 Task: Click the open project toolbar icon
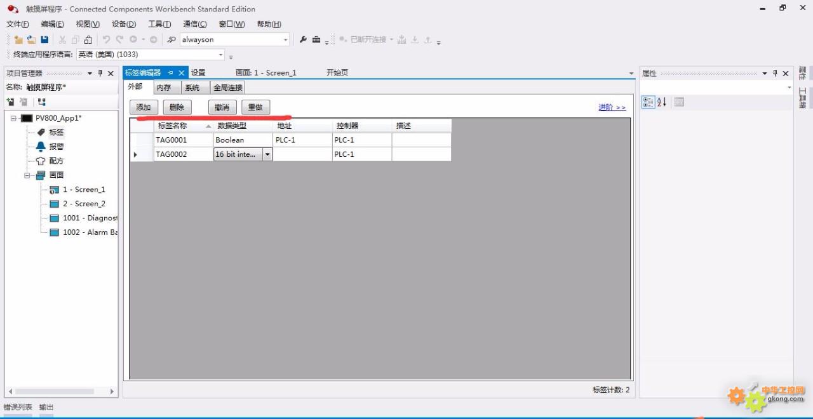31,39
